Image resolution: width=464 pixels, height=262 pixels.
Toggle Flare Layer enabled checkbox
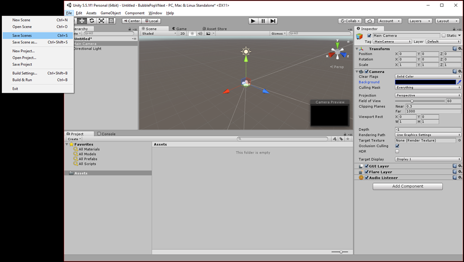tap(367, 172)
